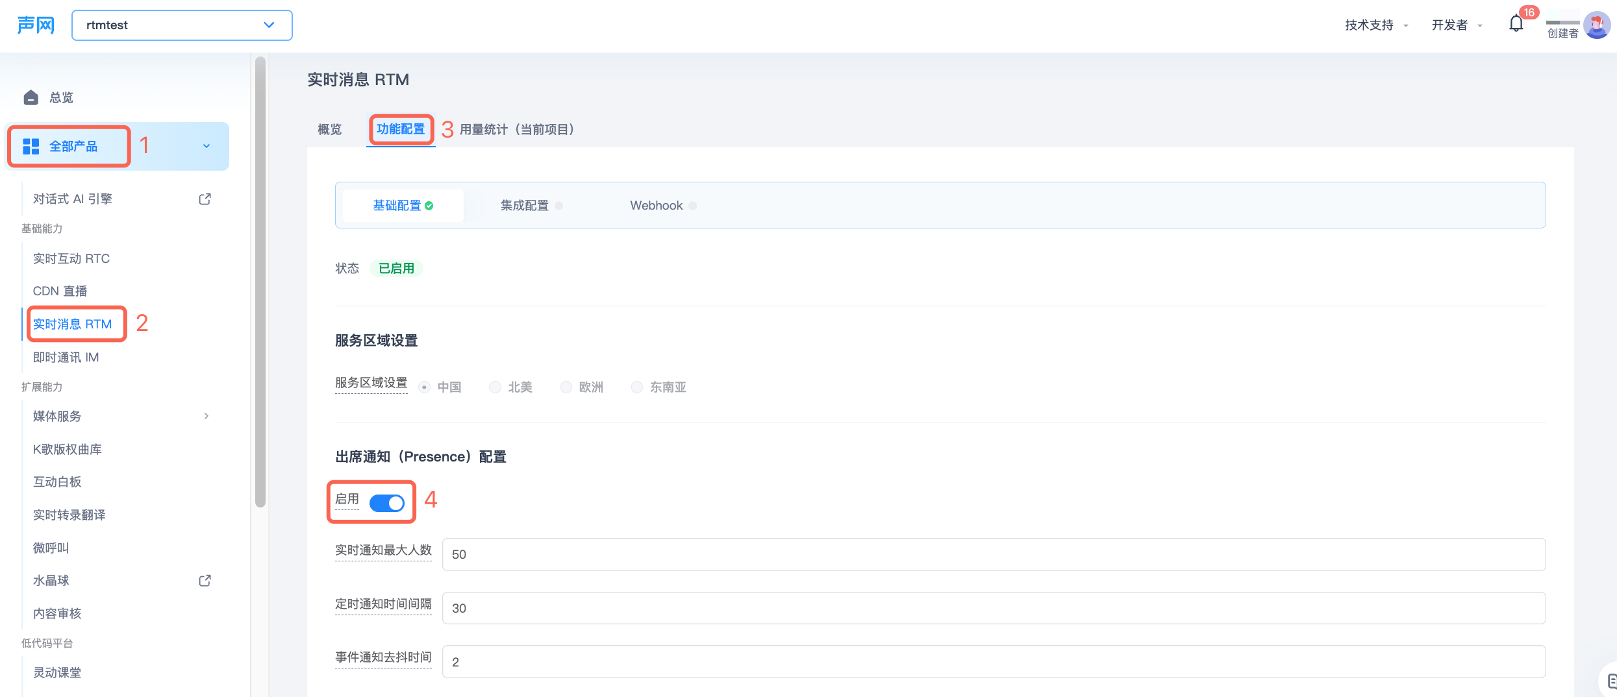Toggle the Presence 启用 switch
Image resolution: width=1617 pixels, height=697 pixels.
pyautogui.click(x=387, y=503)
